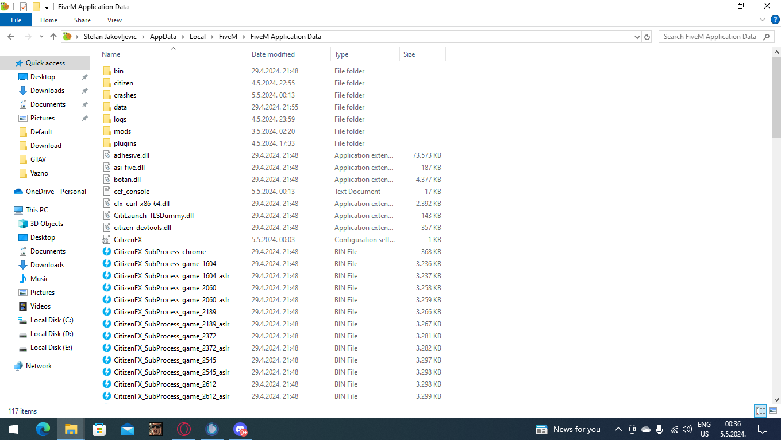
Task: Open Local Disk (C:) in the navigation pane
Action: coord(52,320)
